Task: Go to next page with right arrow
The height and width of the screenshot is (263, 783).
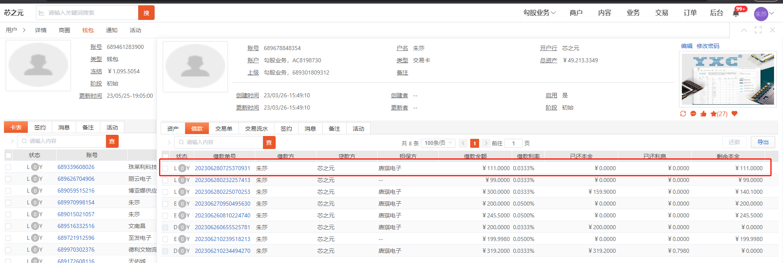Action: pyautogui.click(x=486, y=143)
